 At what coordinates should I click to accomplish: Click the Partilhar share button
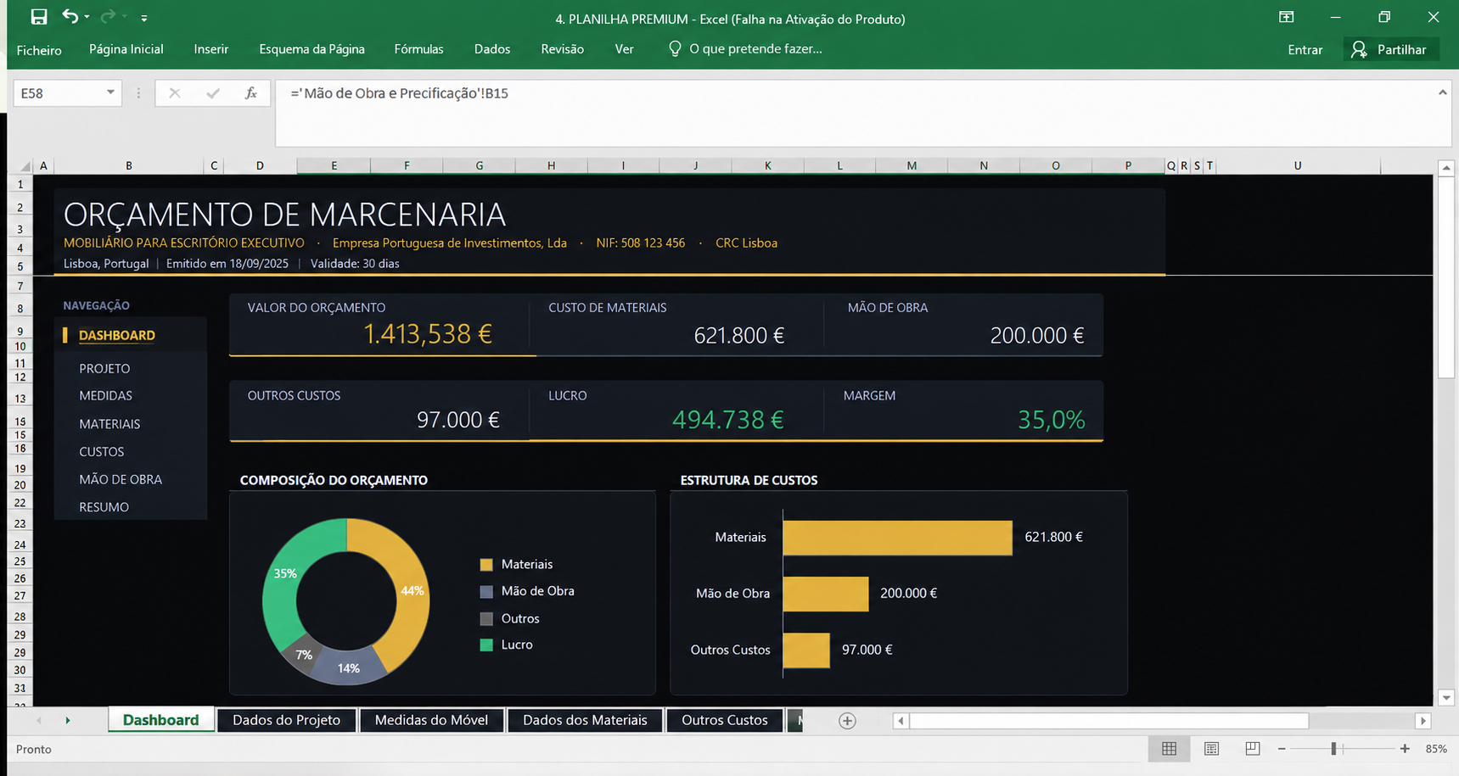pyautogui.click(x=1390, y=49)
